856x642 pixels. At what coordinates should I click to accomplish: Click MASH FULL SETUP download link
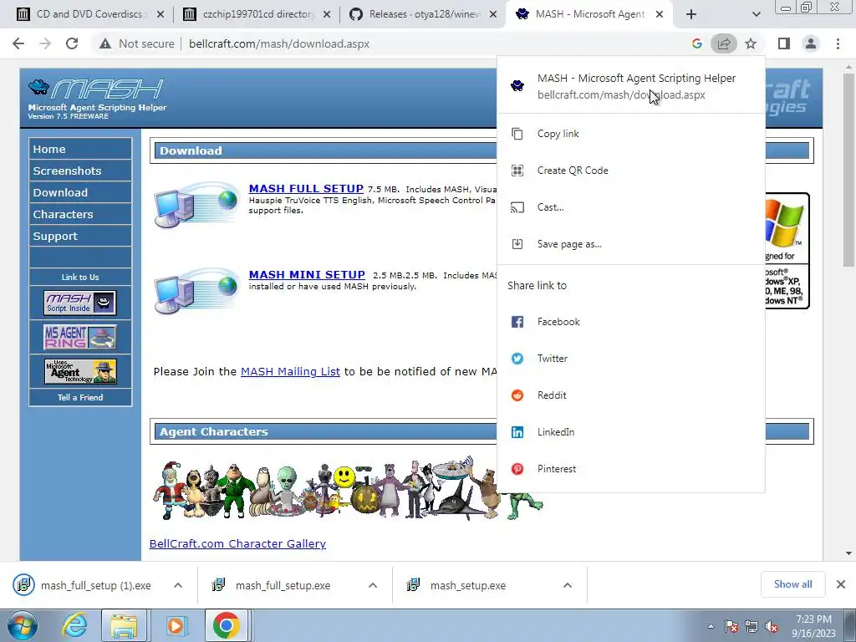tap(306, 188)
